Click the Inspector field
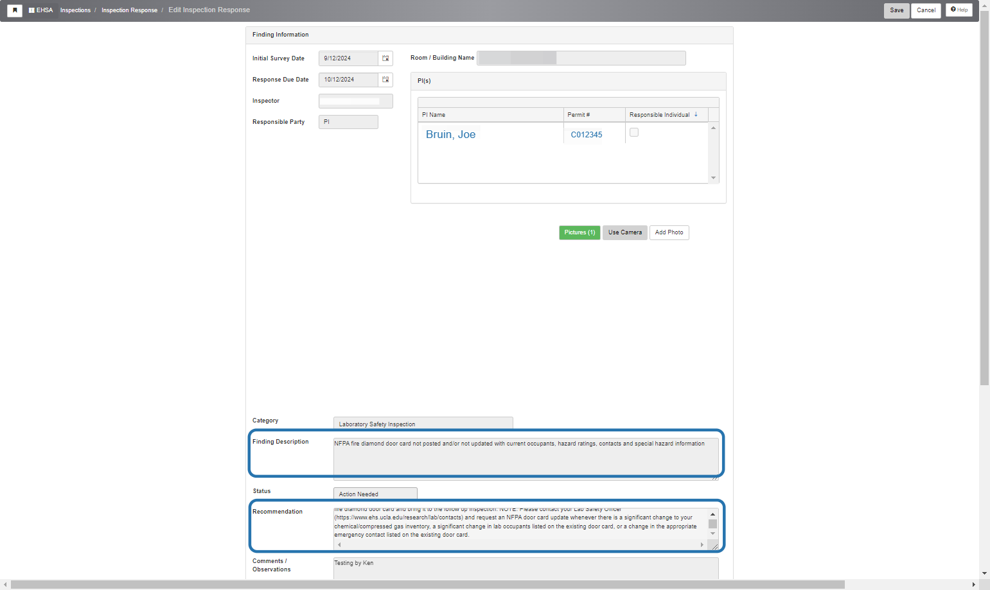The image size is (990, 590). pyautogui.click(x=356, y=101)
